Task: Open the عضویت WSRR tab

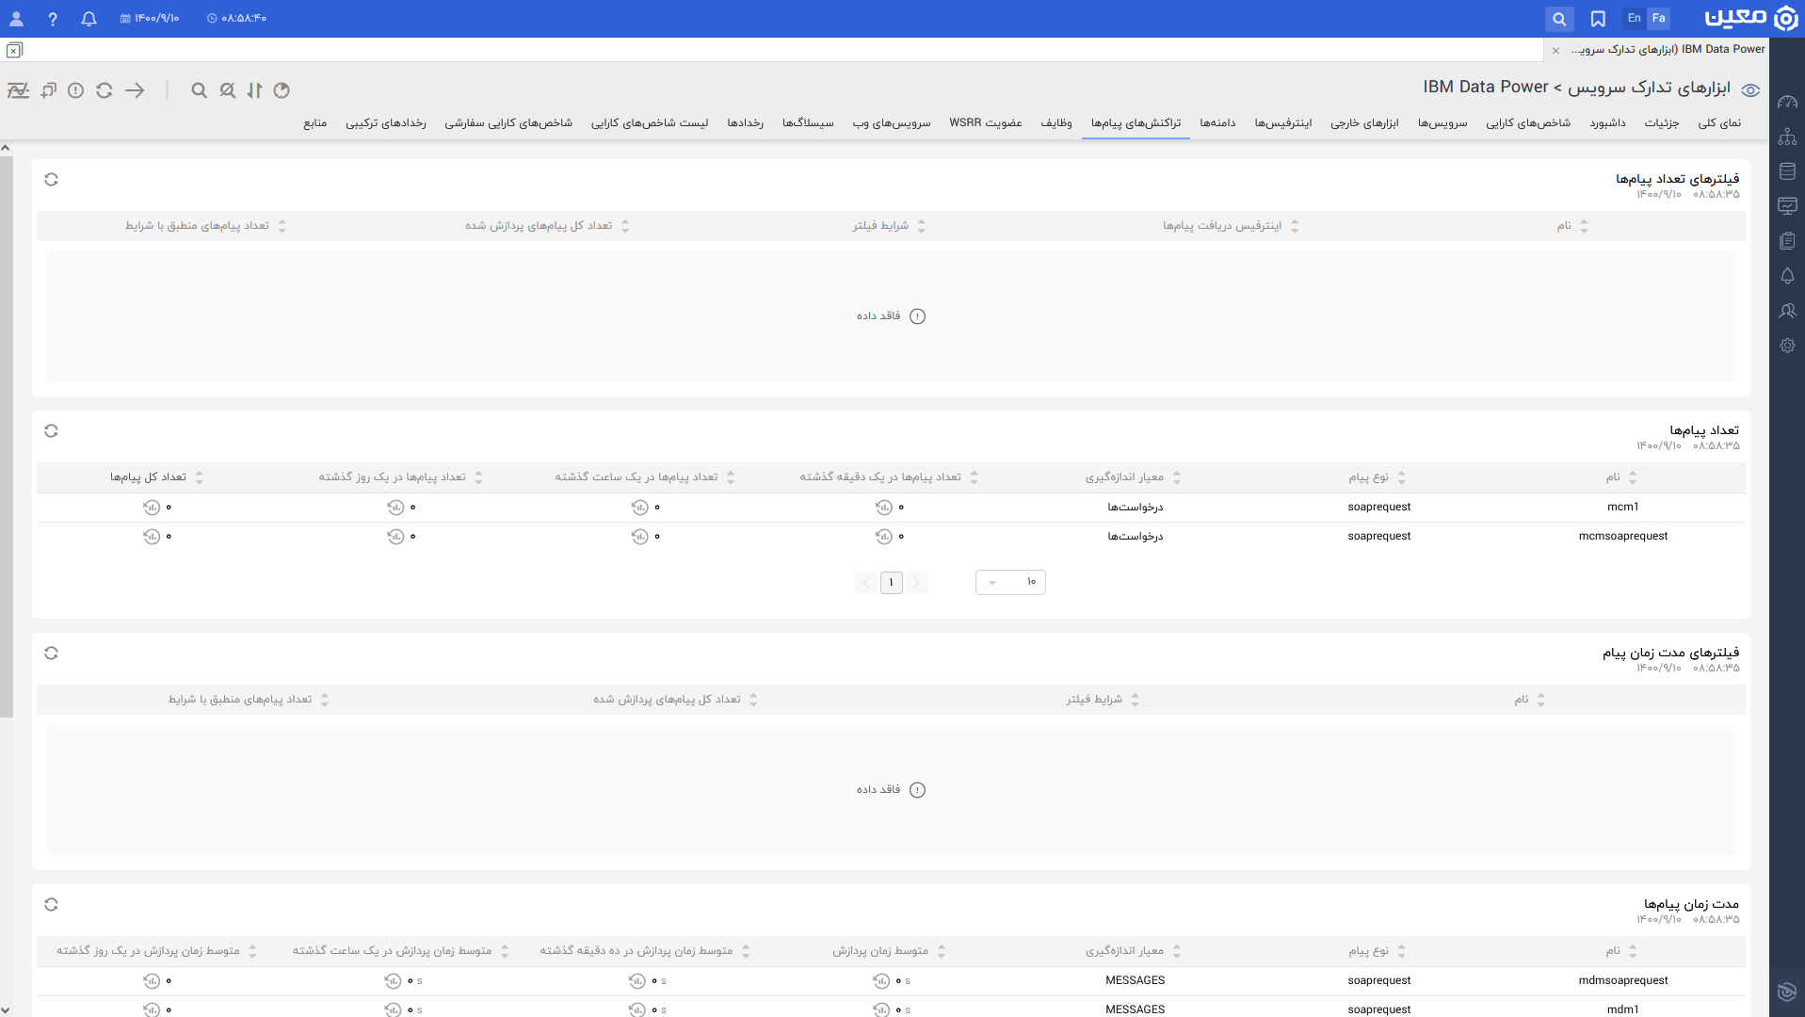Action: pos(986,123)
